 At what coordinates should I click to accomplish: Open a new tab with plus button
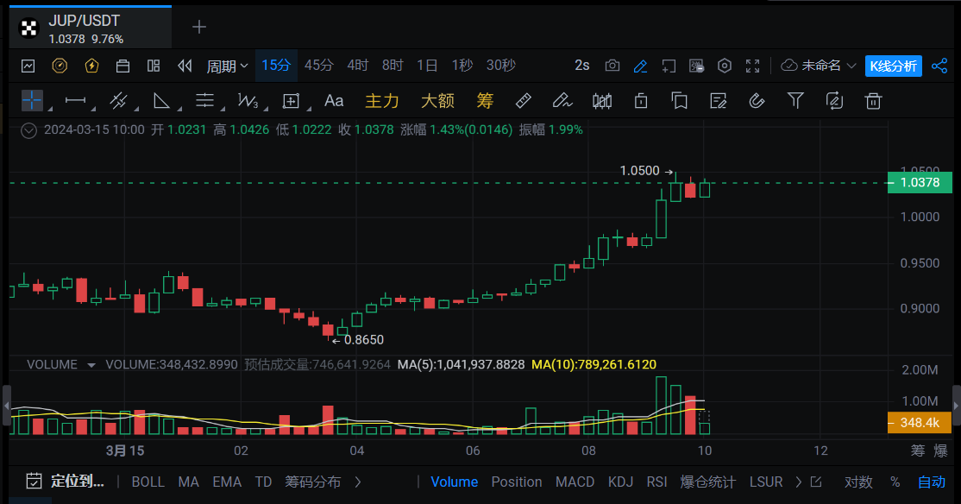[199, 27]
